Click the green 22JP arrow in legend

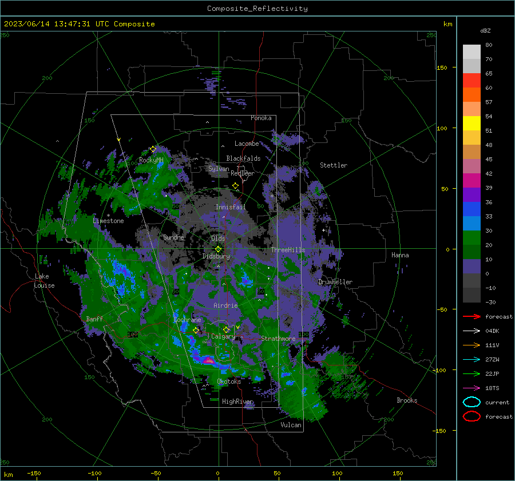[472, 373]
